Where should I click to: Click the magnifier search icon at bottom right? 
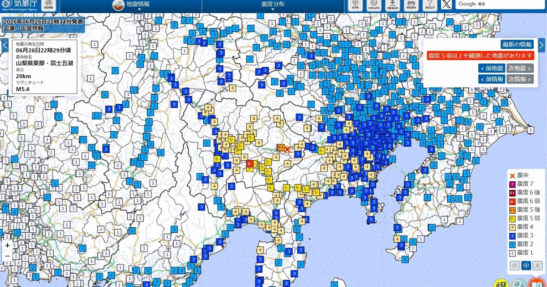coord(519,283)
